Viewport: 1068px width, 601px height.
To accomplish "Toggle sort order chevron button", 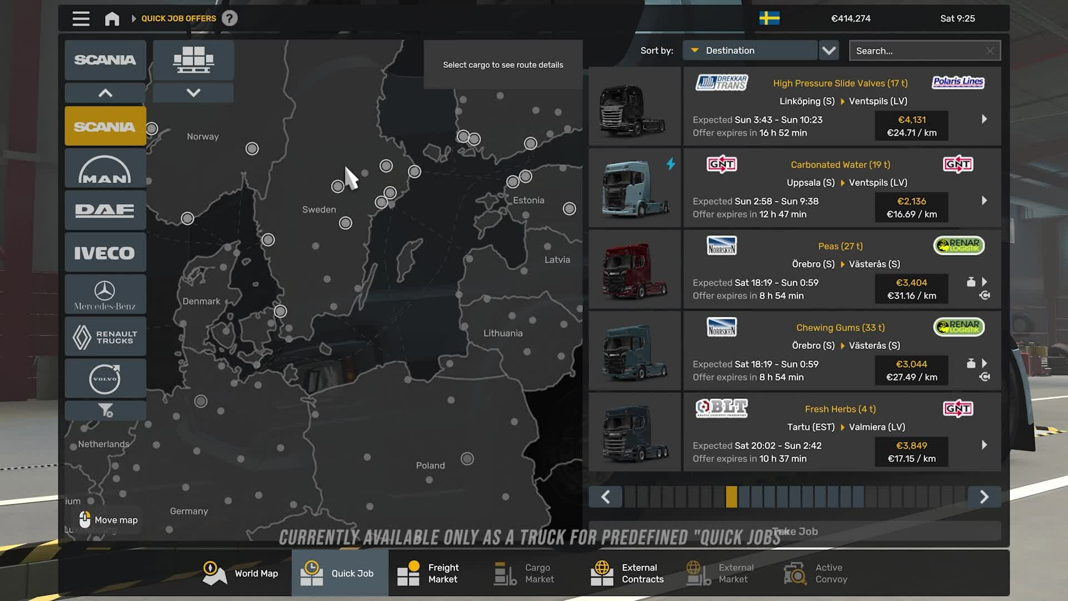I will (x=829, y=51).
